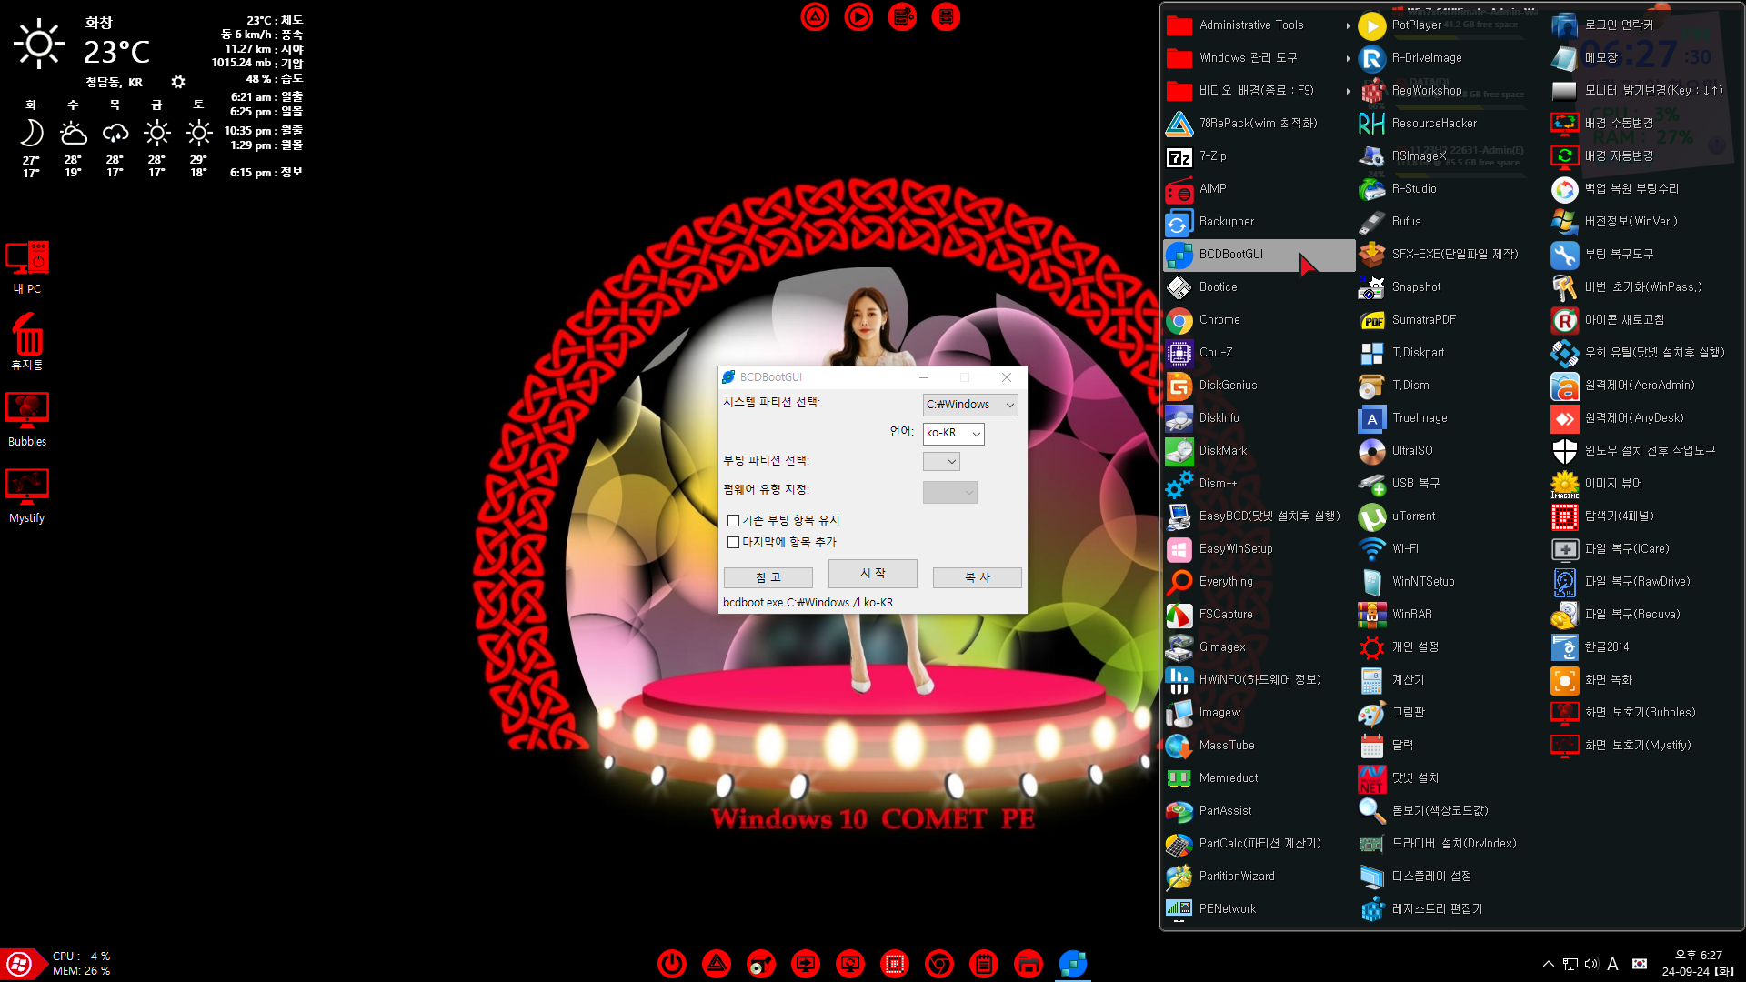Open Dism++ entry
1746x982 pixels.
coord(1259,484)
